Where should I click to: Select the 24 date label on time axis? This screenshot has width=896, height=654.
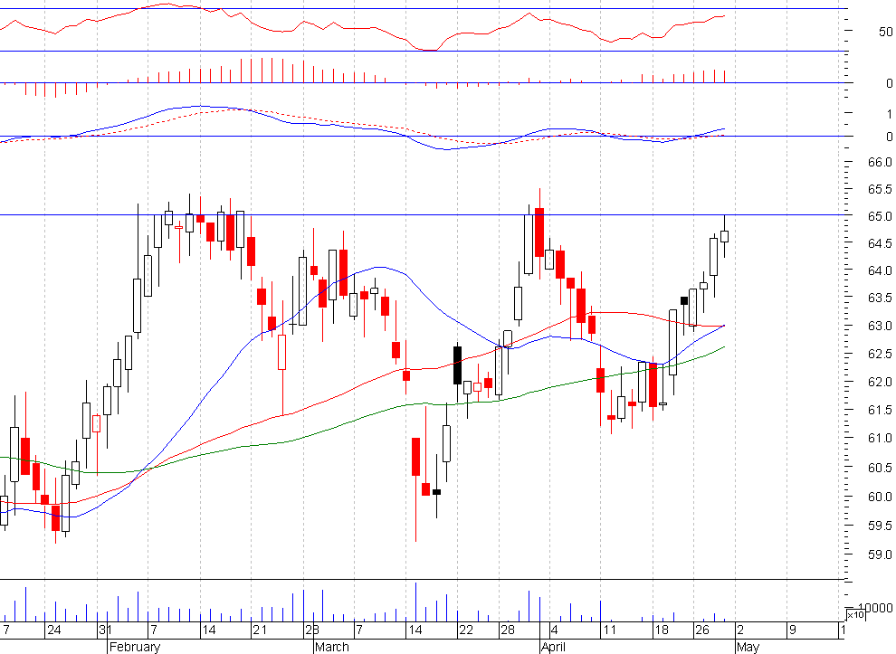[x=53, y=630]
